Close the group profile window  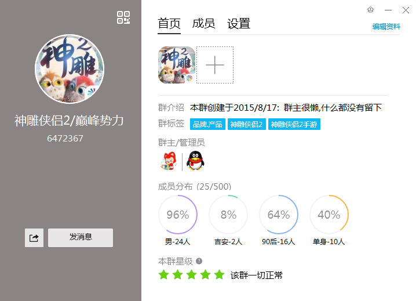click(x=406, y=10)
